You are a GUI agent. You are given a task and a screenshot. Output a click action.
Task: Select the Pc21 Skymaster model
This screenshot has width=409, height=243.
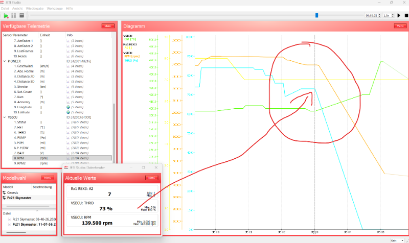19,198
